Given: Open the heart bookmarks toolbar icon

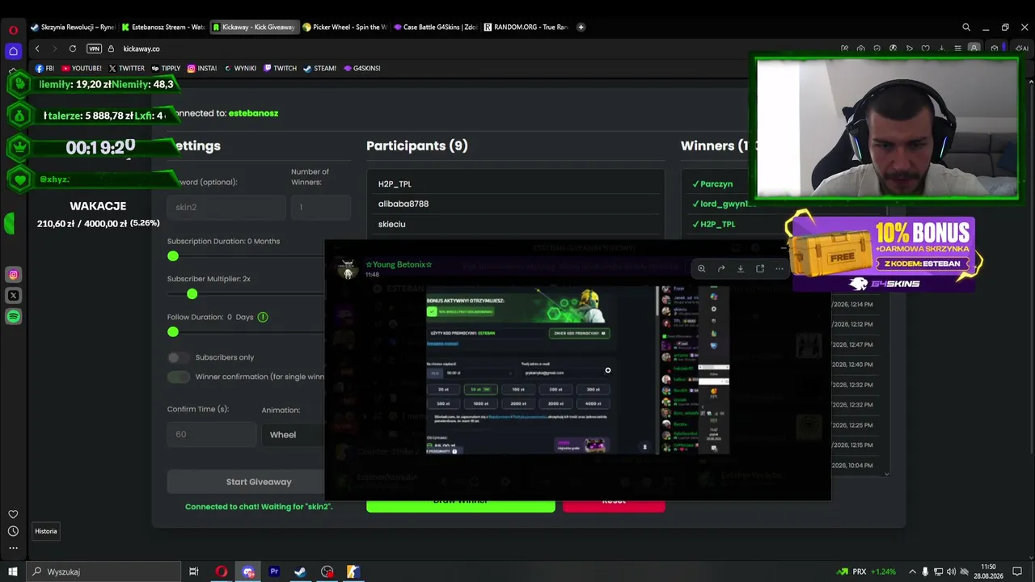Looking at the screenshot, I should pyautogui.click(x=925, y=48).
